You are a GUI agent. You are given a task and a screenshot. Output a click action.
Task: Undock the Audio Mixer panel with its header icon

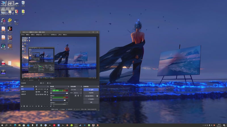(68, 87)
